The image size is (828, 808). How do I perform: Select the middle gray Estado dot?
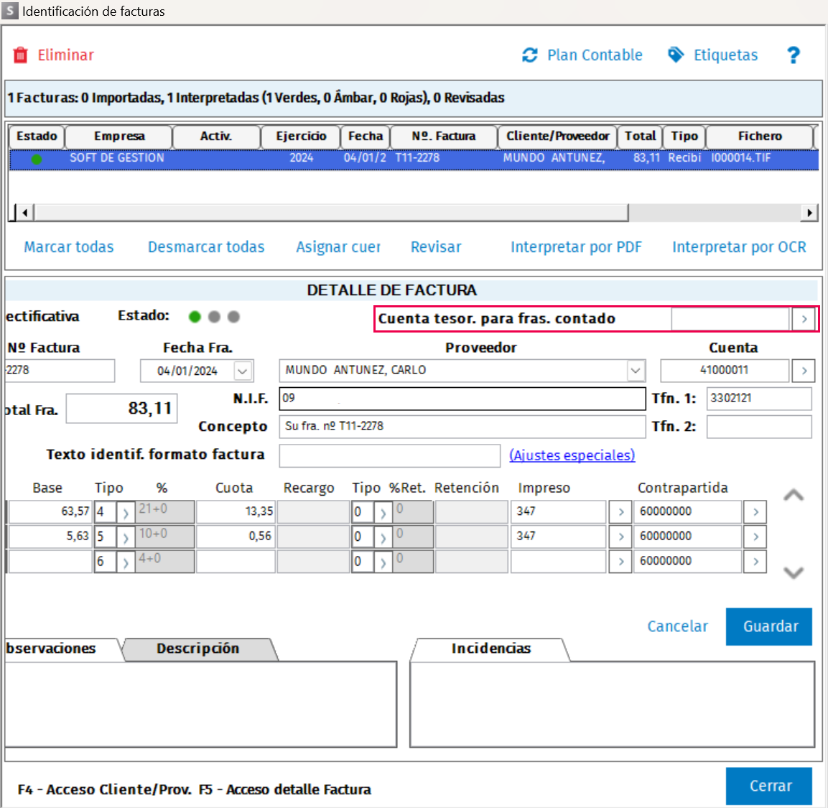[214, 317]
